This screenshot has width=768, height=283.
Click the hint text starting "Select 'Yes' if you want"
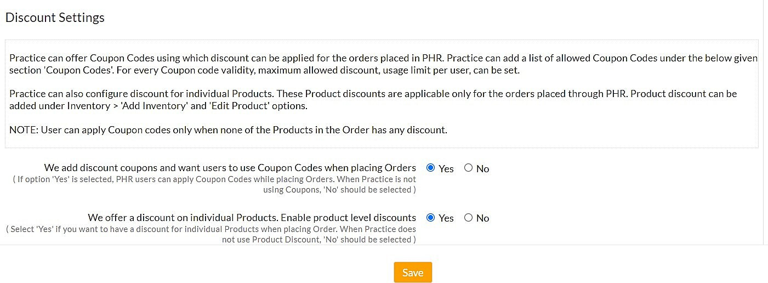pyautogui.click(x=211, y=234)
